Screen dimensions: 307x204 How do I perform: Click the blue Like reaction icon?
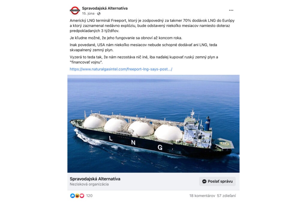pyautogui.click(x=73, y=196)
